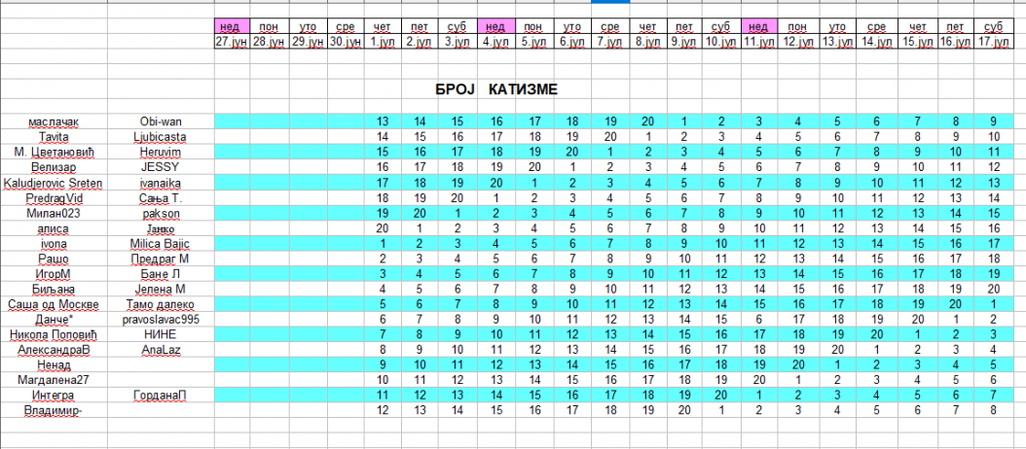Select the Интегра cell
The width and height of the screenshot is (1026, 449).
pyautogui.click(x=54, y=396)
